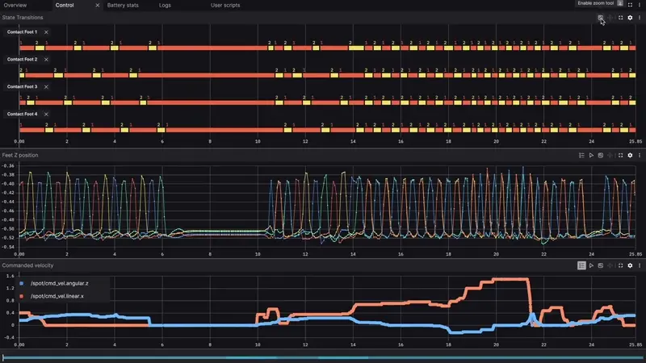Click zoom tool icon in Commanded velocity panel
This screenshot has width=646, height=363.
tap(601, 265)
